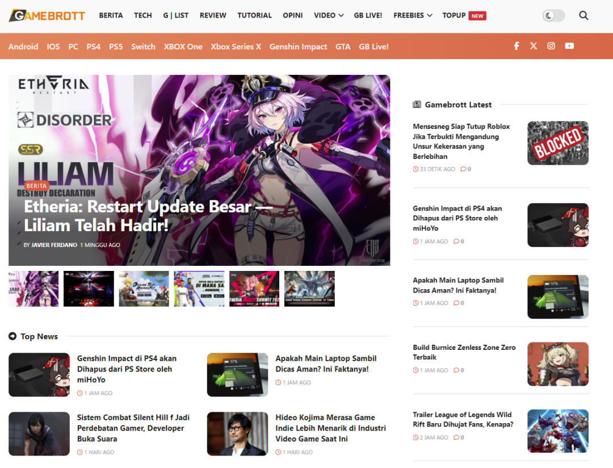Expand the FREEBIES dropdown menu
The width and height of the screenshot is (613, 468).
[413, 15]
